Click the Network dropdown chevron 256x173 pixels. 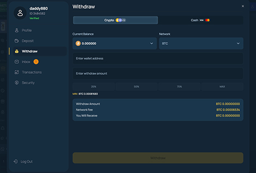pos(238,43)
